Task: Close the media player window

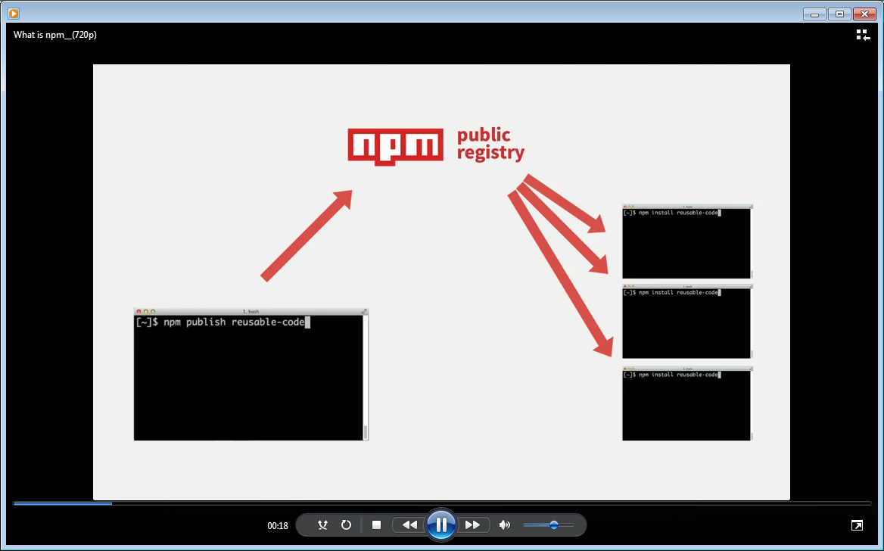Action: (864, 14)
